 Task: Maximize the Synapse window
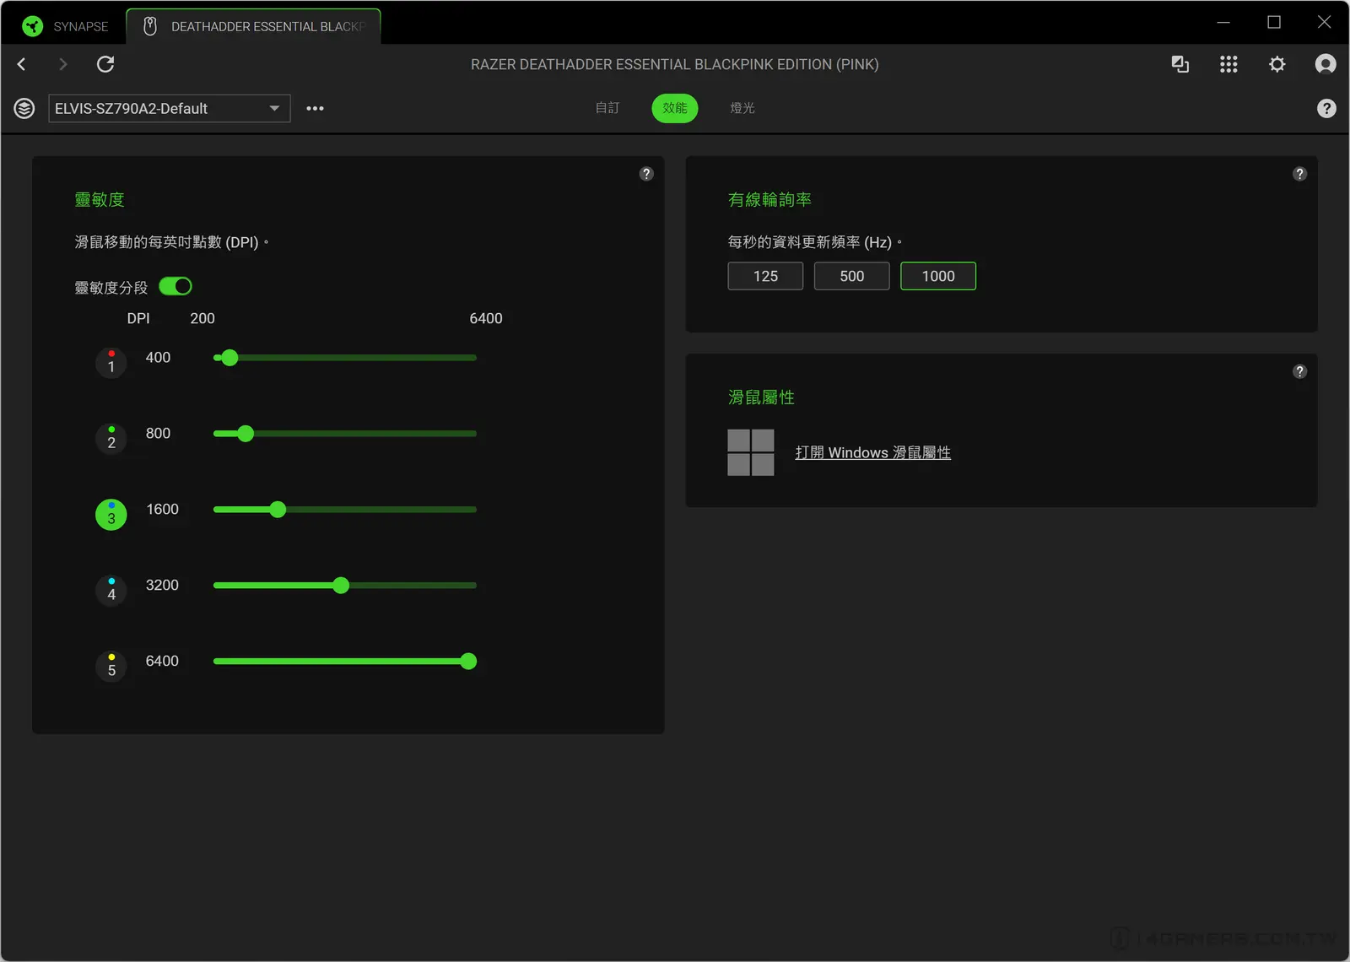(1274, 22)
